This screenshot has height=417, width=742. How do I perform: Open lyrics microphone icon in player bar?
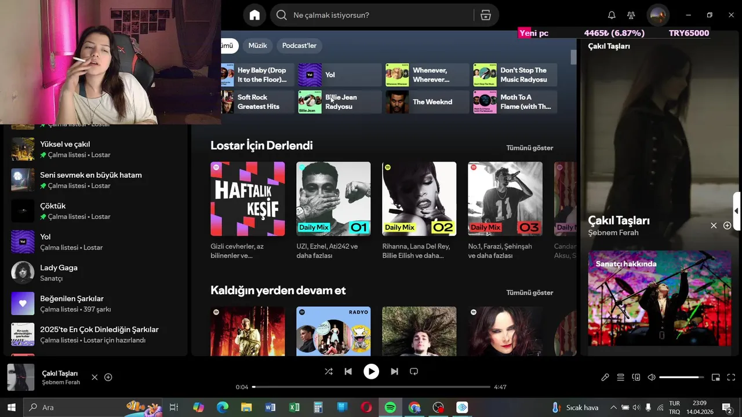(605, 377)
